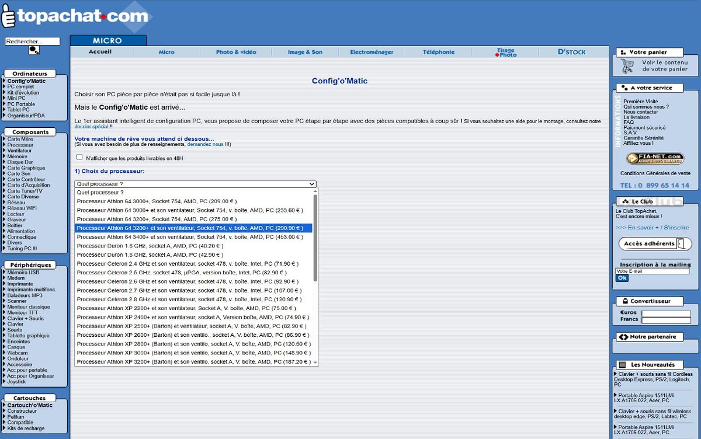Open the Graveur category

click(16, 220)
